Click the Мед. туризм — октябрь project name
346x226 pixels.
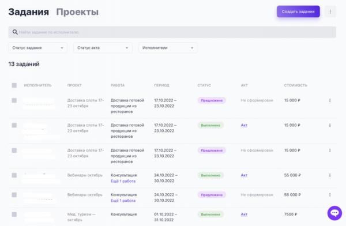[81, 217]
